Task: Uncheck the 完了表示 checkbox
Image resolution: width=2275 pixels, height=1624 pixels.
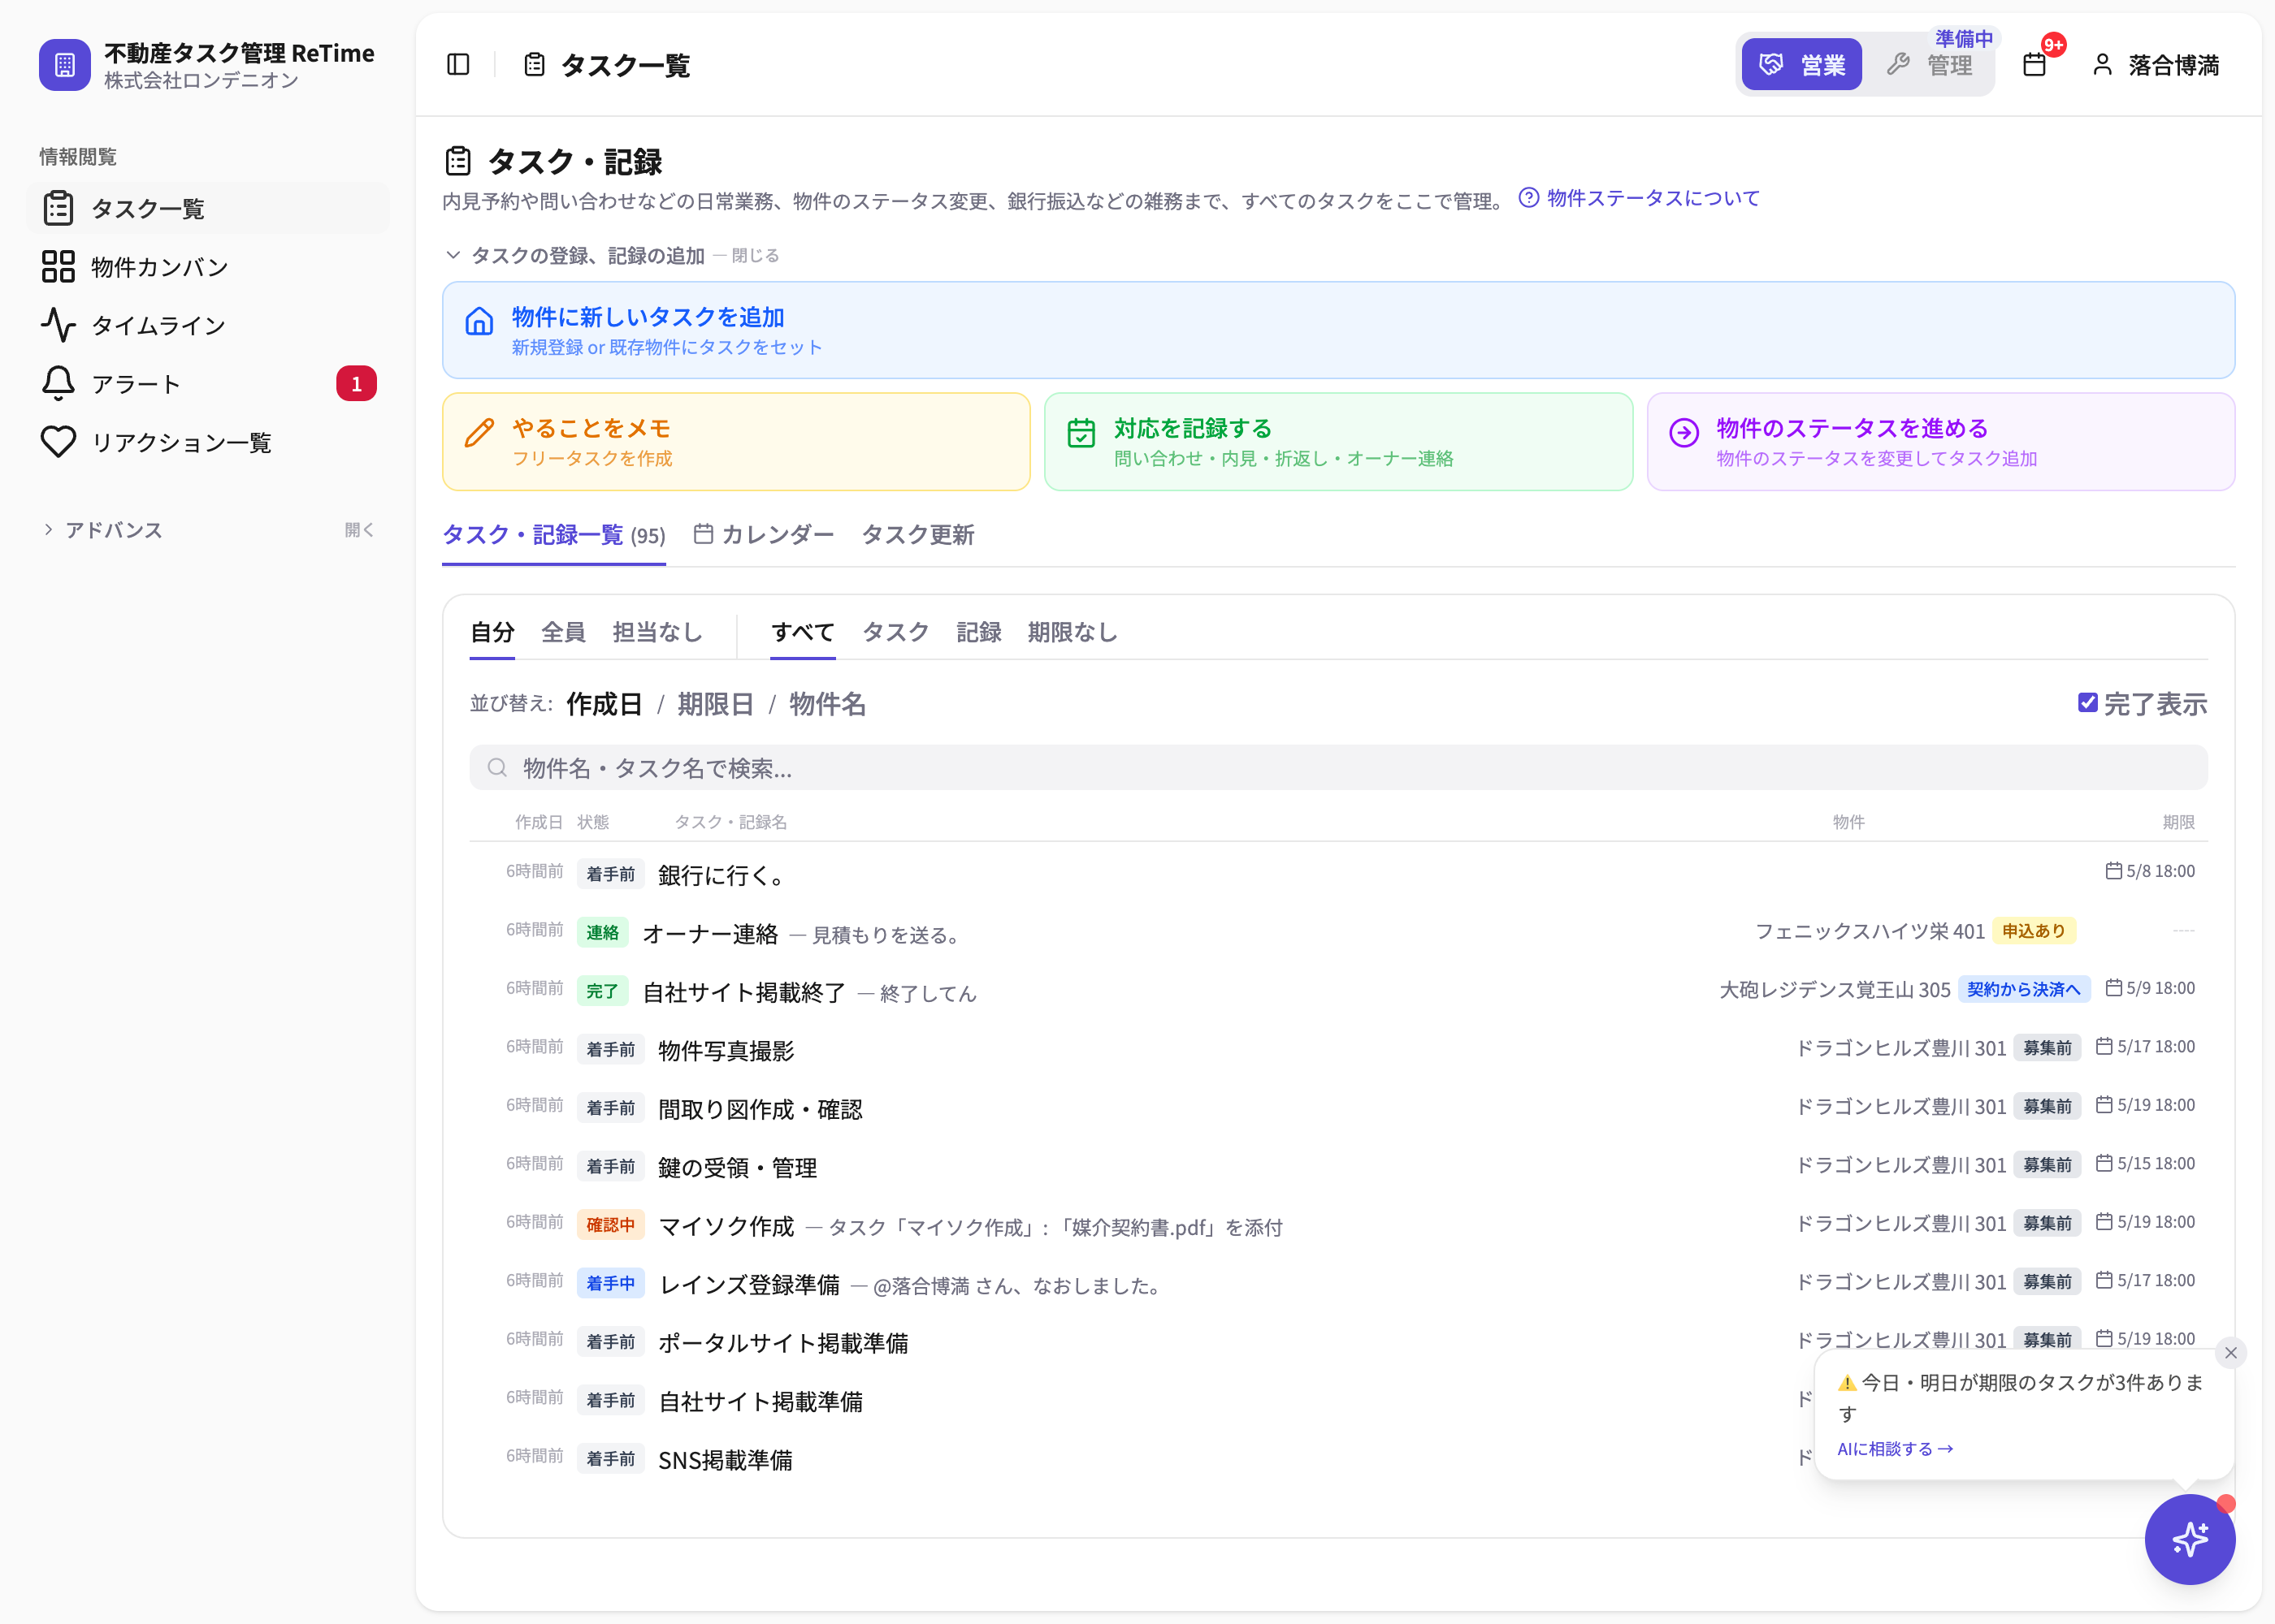Action: coord(2088,703)
